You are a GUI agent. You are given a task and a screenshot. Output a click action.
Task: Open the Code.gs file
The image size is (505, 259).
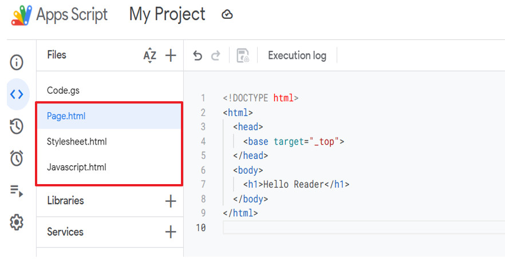click(x=62, y=90)
